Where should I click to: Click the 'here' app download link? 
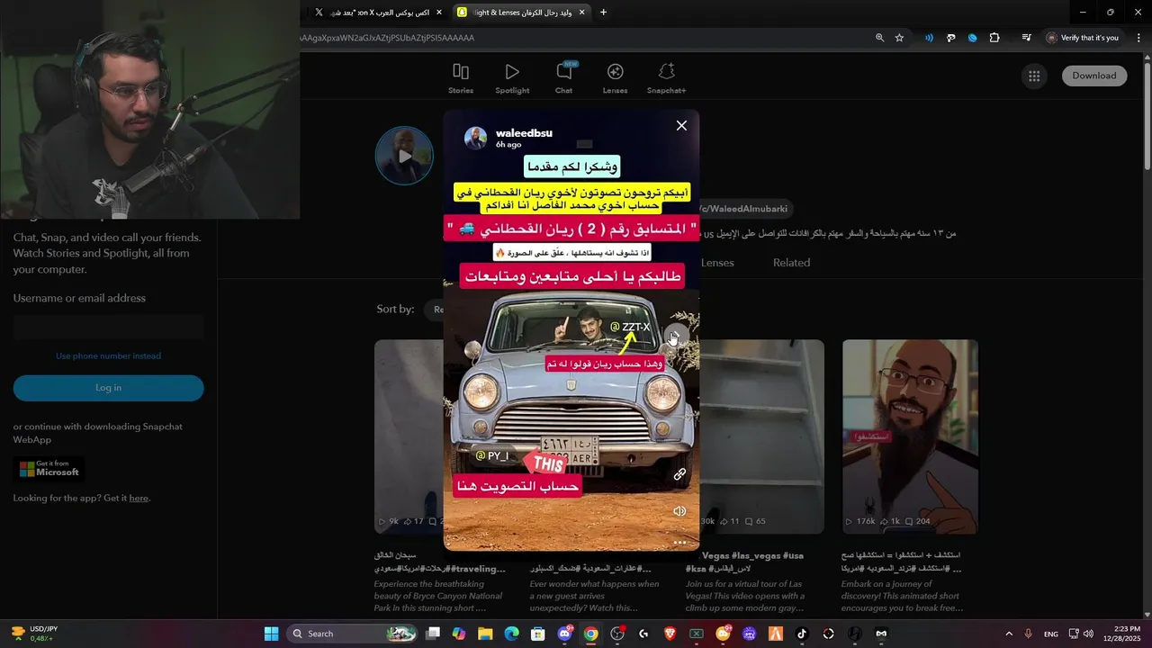(139, 498)
